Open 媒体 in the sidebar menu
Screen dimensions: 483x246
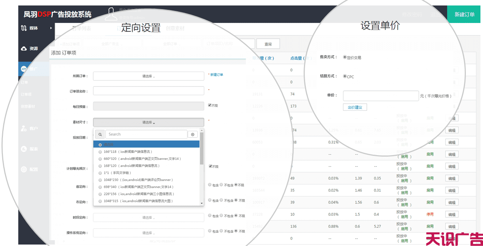tap(34, 28)
